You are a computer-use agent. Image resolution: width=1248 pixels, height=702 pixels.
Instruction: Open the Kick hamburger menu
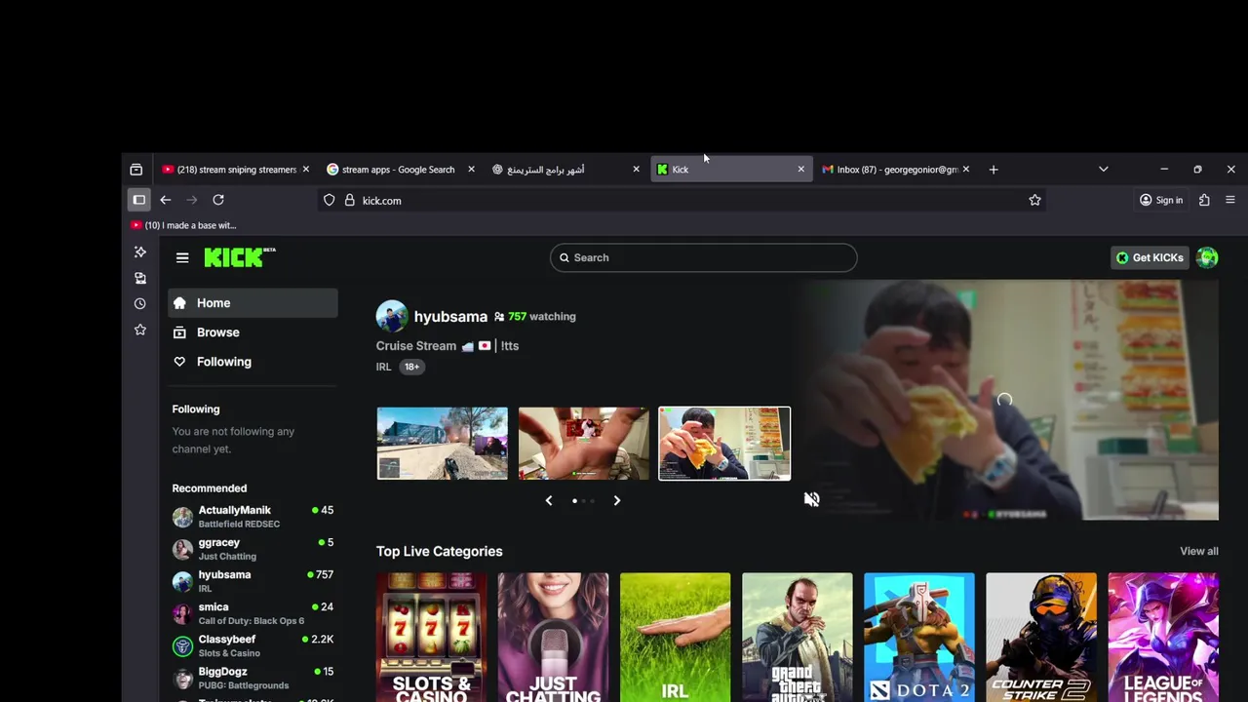[x=182, y=257]
